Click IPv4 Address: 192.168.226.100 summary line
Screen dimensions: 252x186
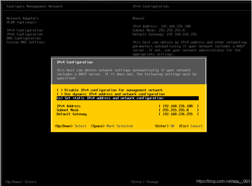click(162, 26)
